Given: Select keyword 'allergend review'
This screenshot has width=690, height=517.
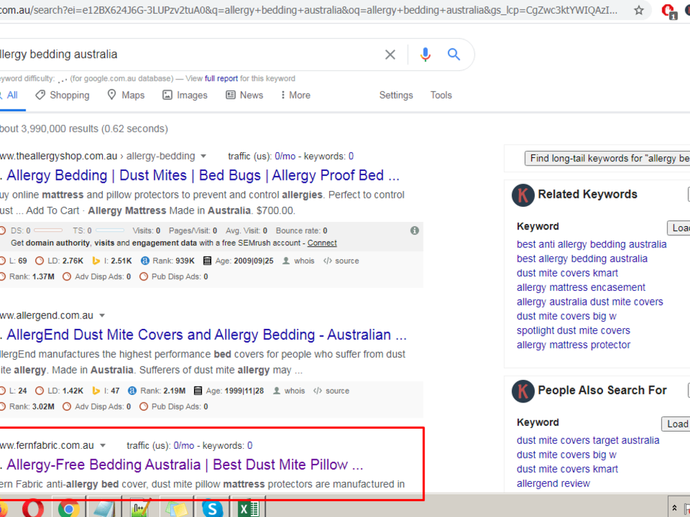Looking at the screenshot, I should [x=553, y=484].
